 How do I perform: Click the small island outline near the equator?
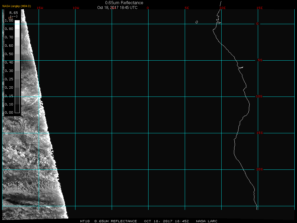[197, 22]
